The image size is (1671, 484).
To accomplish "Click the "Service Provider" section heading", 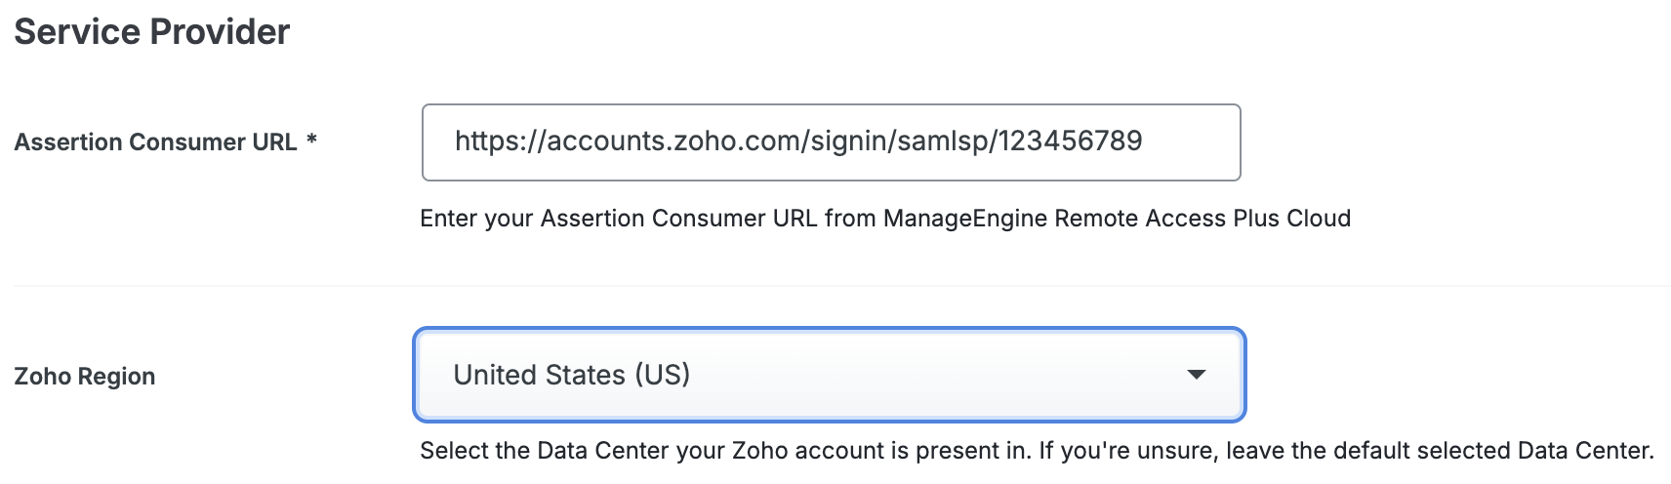I will coord(152,32).
